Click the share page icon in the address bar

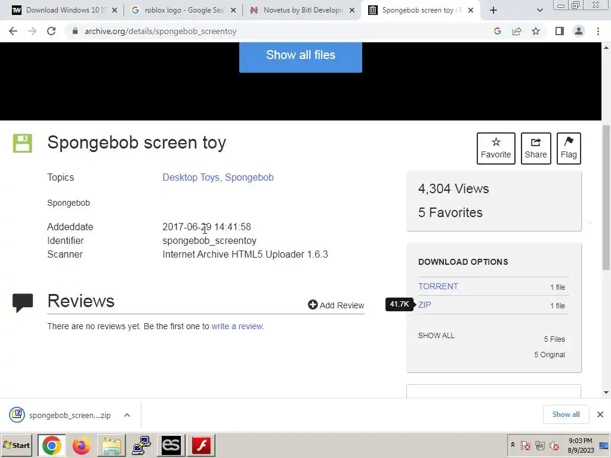click(517, 31)
